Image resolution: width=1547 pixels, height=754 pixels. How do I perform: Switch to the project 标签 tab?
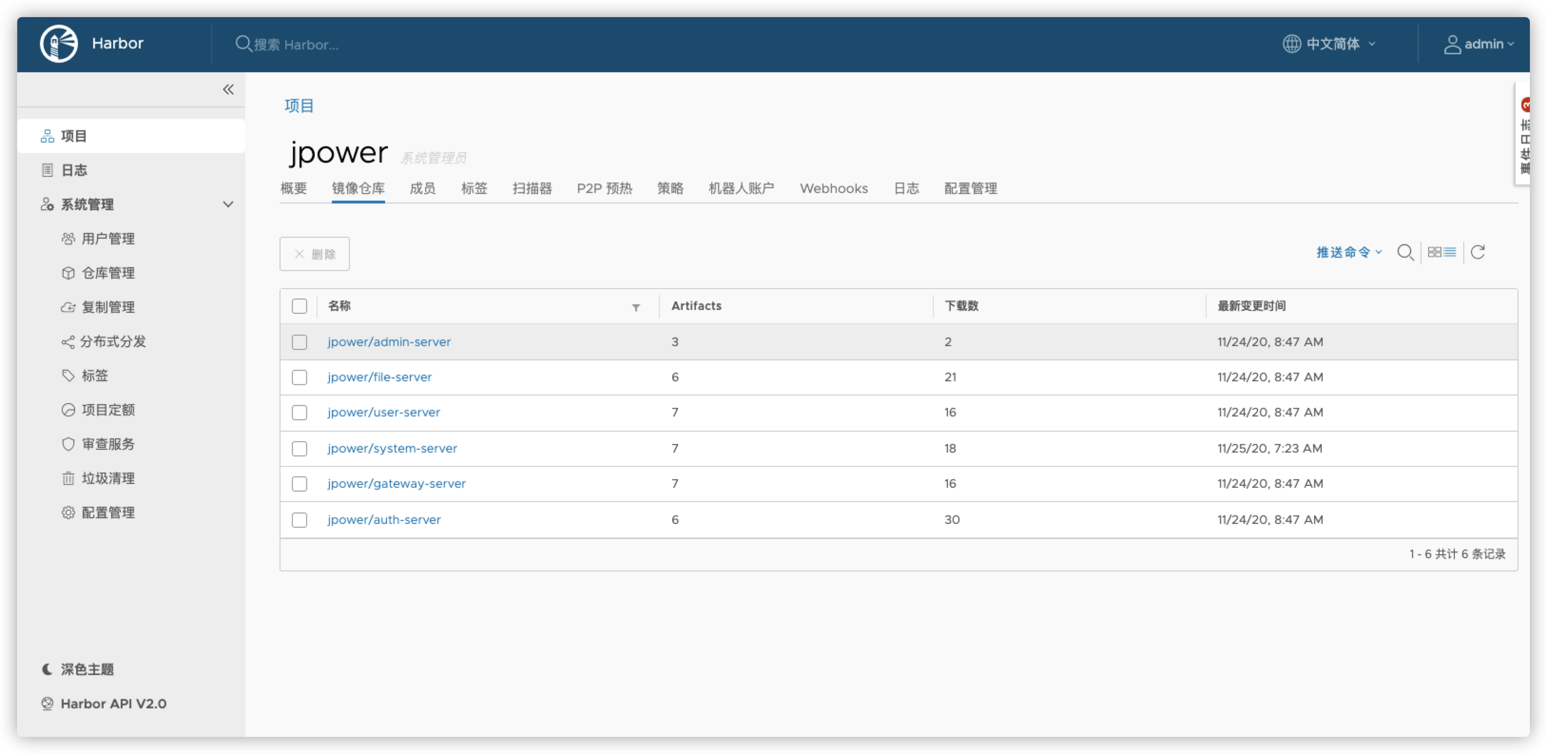[474, 188]
